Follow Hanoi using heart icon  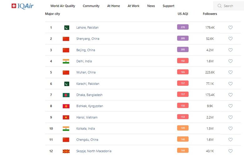pos(231,117)
